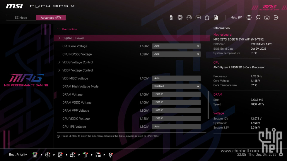Click the globe language icon
The image size is (287, 161).
[249, 18]
